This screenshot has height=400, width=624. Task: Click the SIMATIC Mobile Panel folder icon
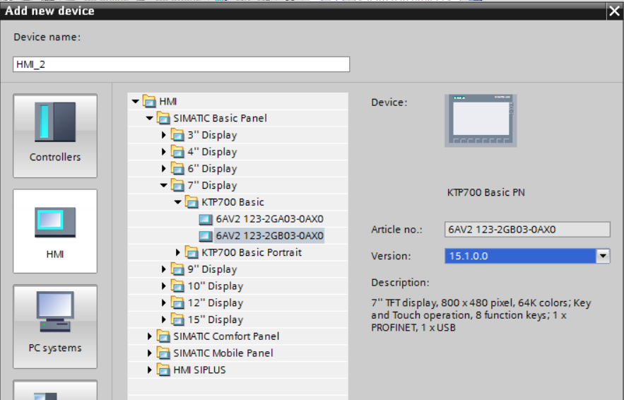[163, 353]
